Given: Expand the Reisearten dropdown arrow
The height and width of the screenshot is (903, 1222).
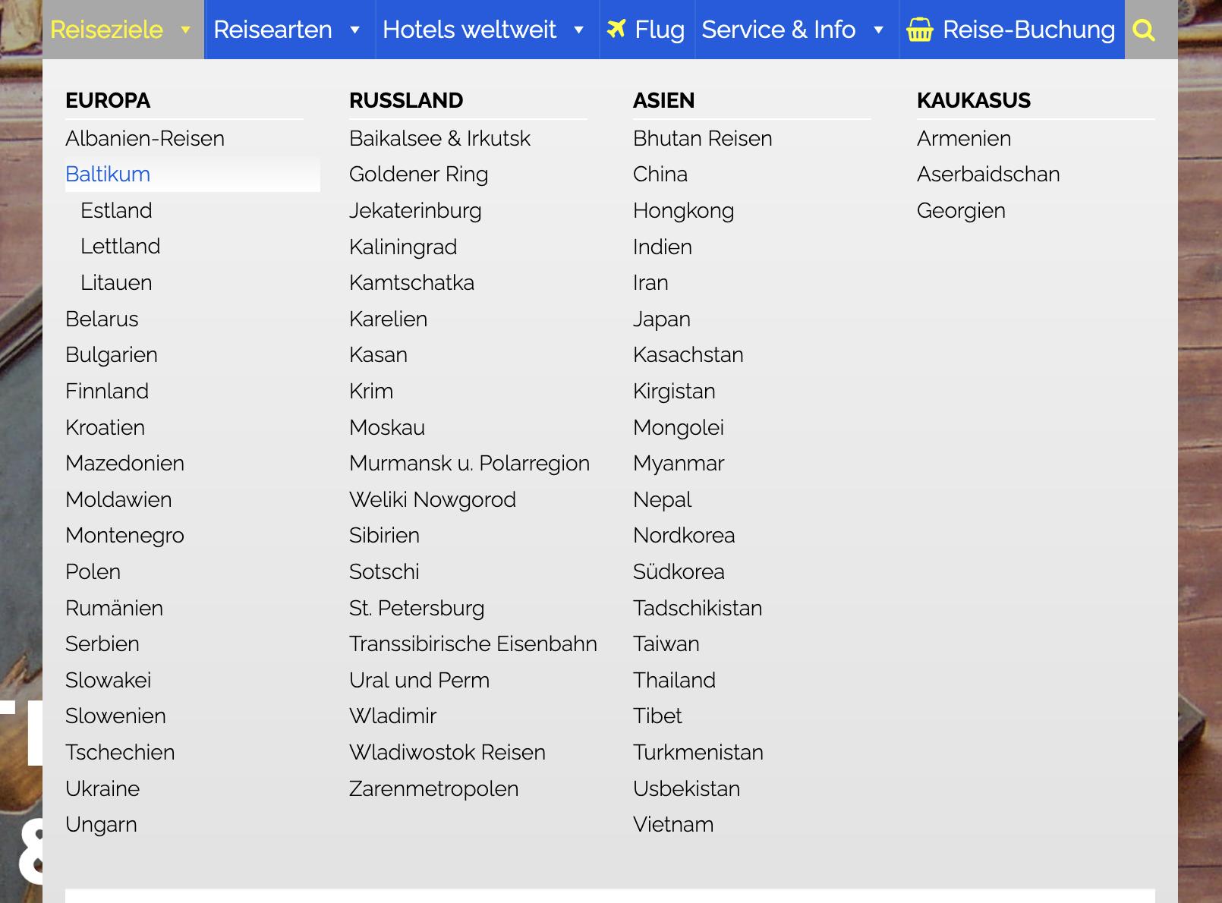Looking at the screenshot, I should coord(354,30).
